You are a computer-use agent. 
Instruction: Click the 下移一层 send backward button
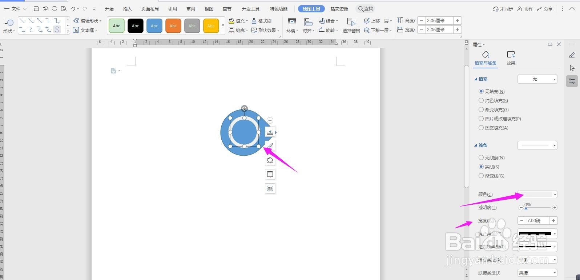tap(378, 30)
